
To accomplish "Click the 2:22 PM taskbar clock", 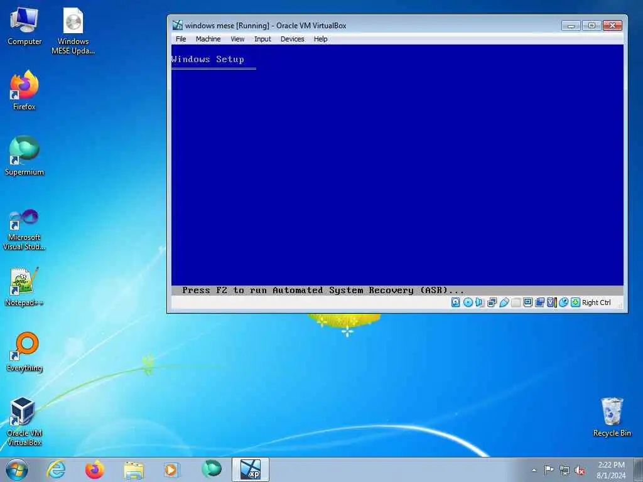I will click(611, 469).
